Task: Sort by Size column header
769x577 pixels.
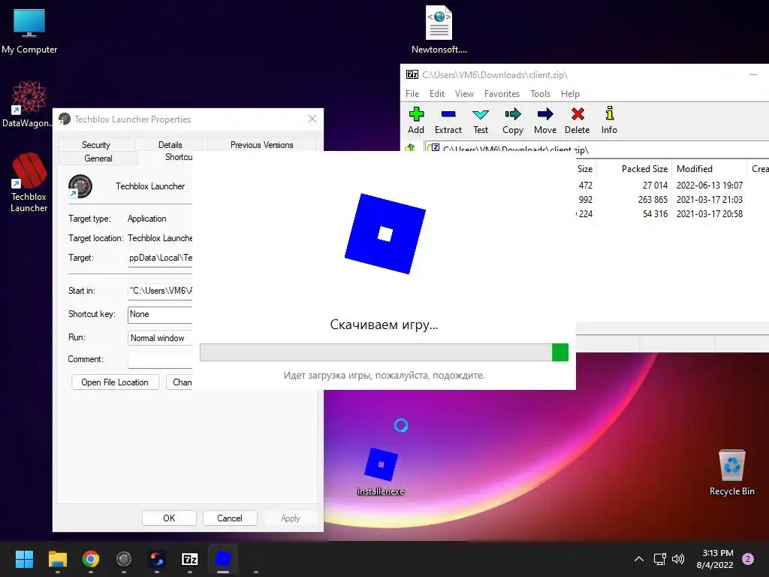Action: click(584, 169)
